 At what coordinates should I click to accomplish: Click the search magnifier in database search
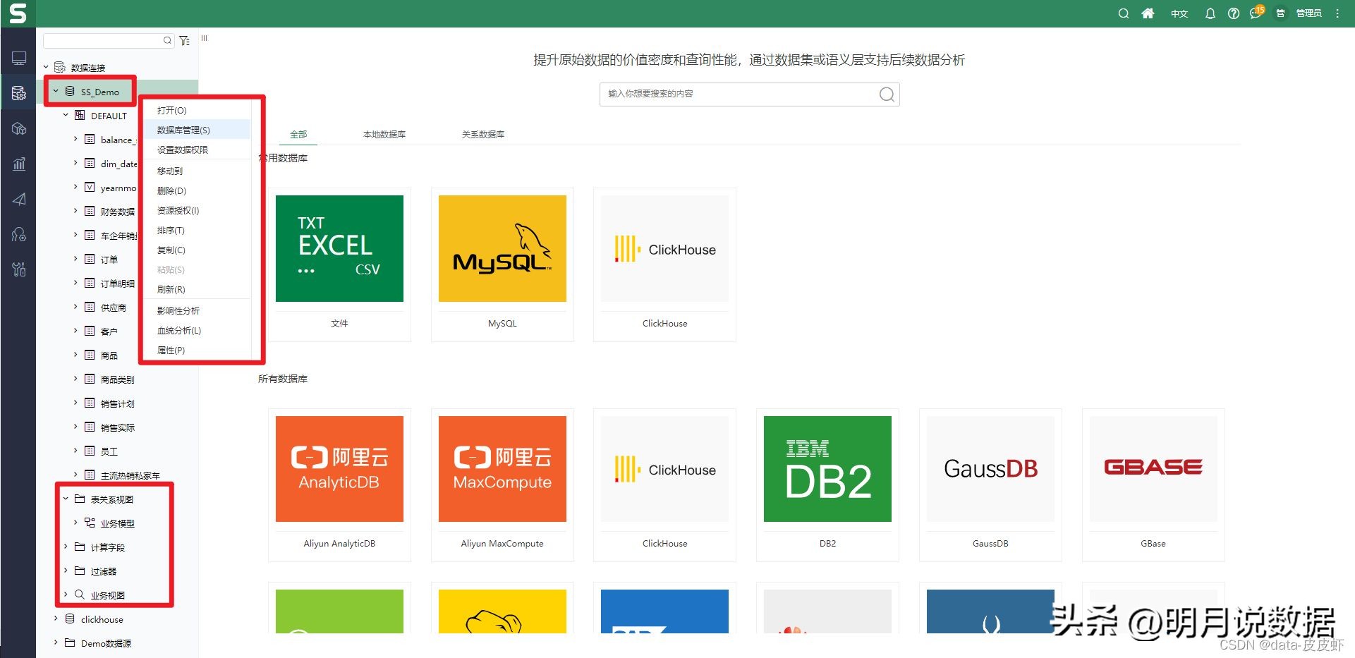click(x=887, y=94)
